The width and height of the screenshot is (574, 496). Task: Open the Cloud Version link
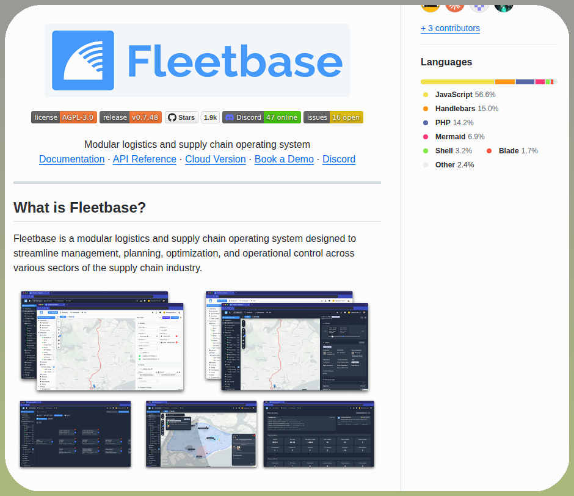click(x=215, y=159)
